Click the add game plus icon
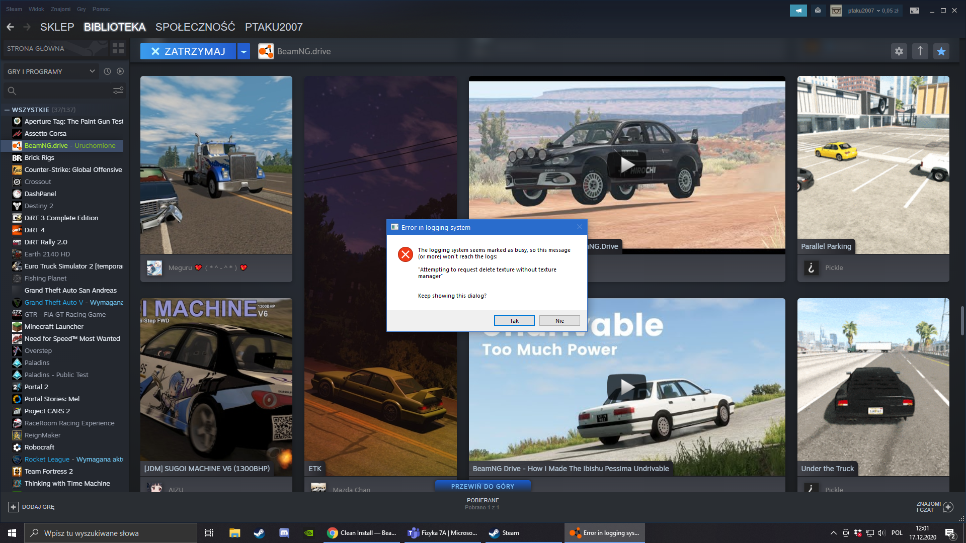The width and height of the screenshot is (966, 543). (14, 507)
